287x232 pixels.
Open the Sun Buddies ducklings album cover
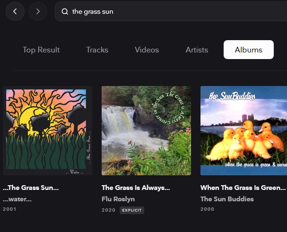(244, 130)
